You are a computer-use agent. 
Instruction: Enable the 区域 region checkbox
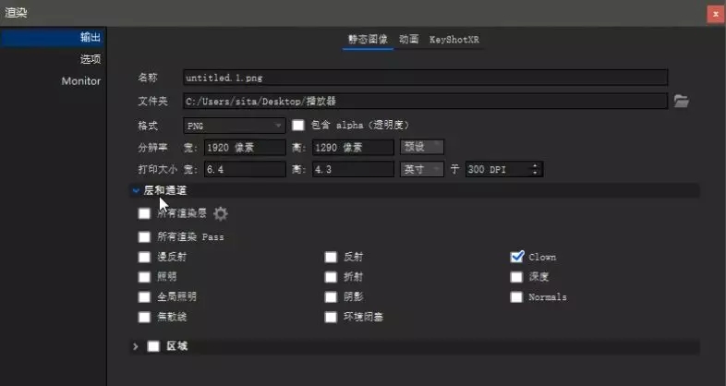[x=153, y=346]
